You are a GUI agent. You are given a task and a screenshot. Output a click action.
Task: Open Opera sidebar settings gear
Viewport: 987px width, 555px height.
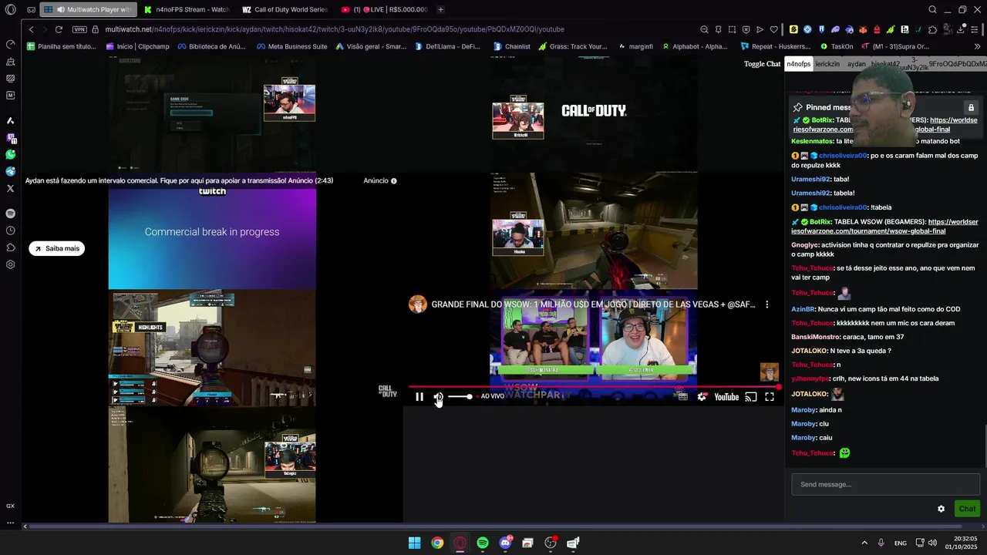10,264
